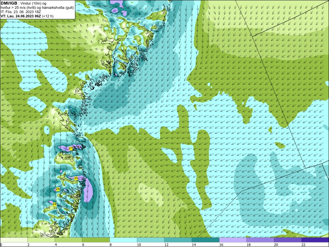The image size is (329, 247).
Task: Click the '2' scale label
Action: coord(28,245)
